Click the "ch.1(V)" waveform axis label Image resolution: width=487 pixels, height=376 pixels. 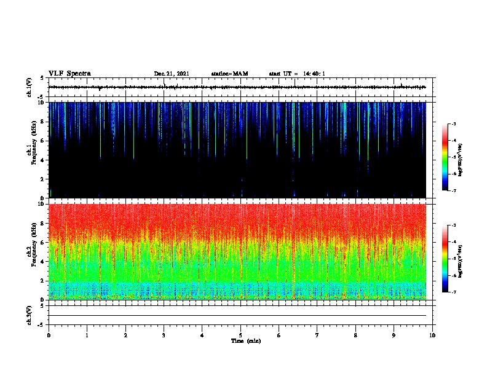coord(29,87)
